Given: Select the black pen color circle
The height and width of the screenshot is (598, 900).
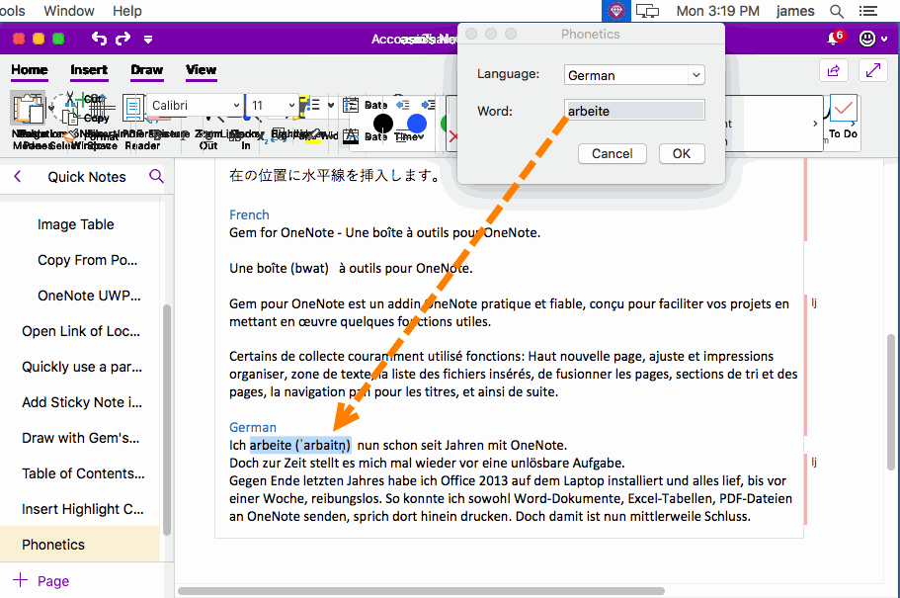Looking at the screenshot, I should coord(383,124).
